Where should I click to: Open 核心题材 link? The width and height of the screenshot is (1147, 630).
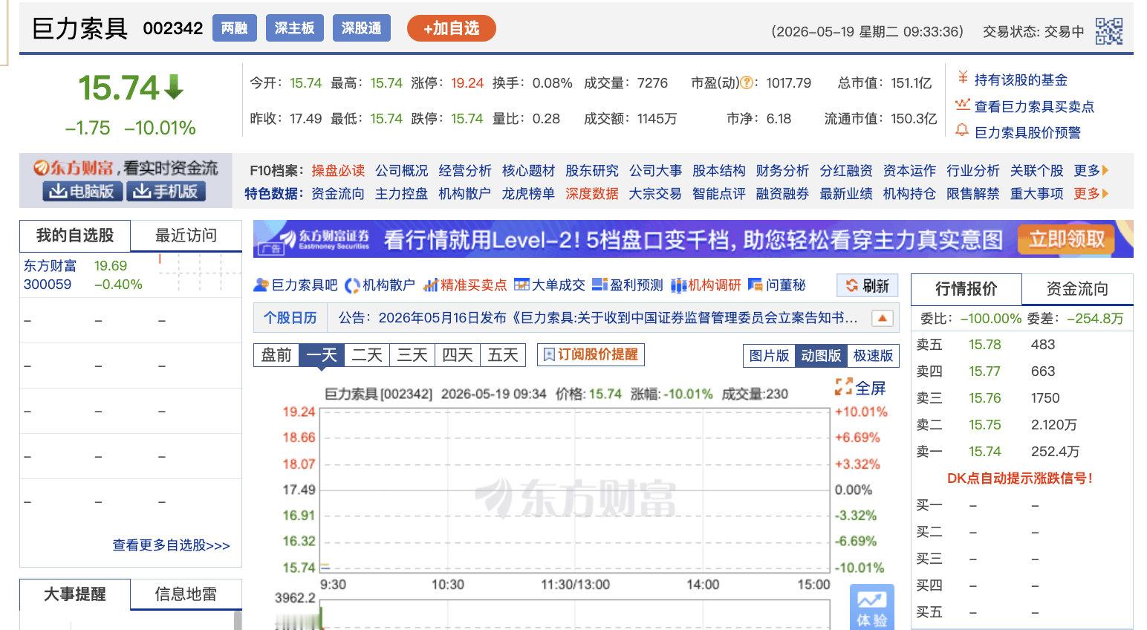[x=529, y=171]
